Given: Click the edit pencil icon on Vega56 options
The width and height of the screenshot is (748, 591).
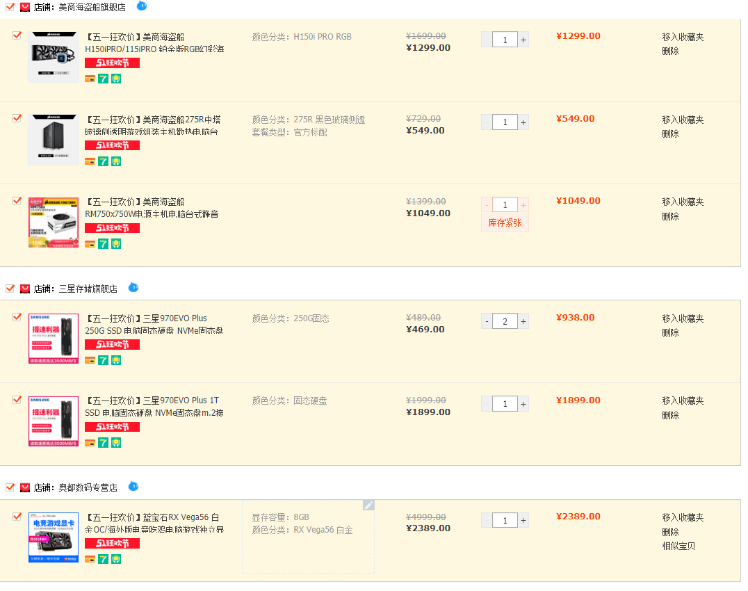Looking at the screenshot, I should (368, 505).
